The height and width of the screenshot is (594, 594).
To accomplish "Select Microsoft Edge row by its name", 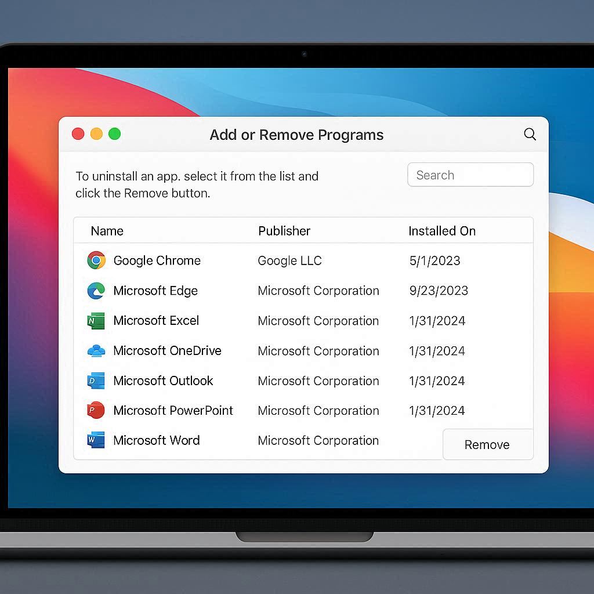I will (x=155, y=291).
